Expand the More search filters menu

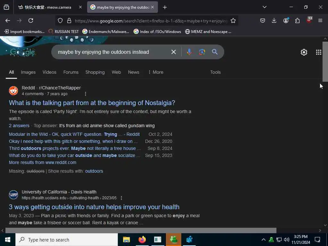click(x=156, y=72)
